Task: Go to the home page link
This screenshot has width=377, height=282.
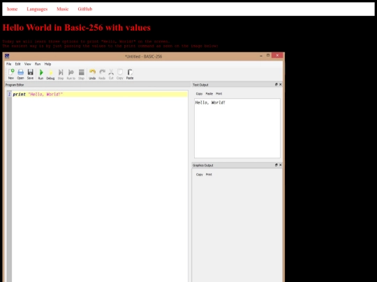Action: coord(13,9)
